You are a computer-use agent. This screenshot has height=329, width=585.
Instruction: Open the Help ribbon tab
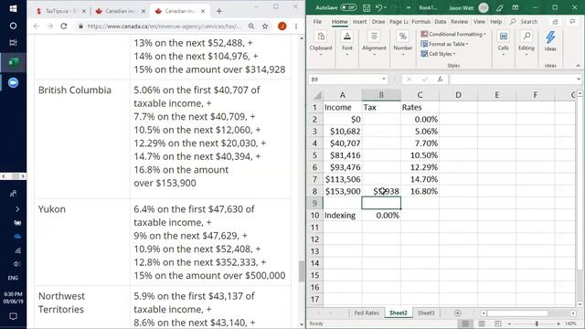495,22
